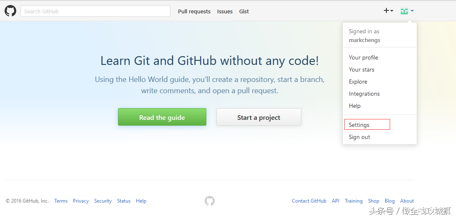Open Pull requests in the top nav
This screenshot has width=456, height=218.
(x=194, y=11)
